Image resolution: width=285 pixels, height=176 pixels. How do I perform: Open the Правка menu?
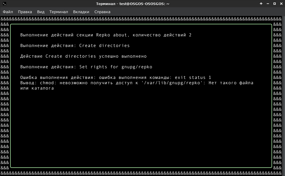[x=25, y=12]
